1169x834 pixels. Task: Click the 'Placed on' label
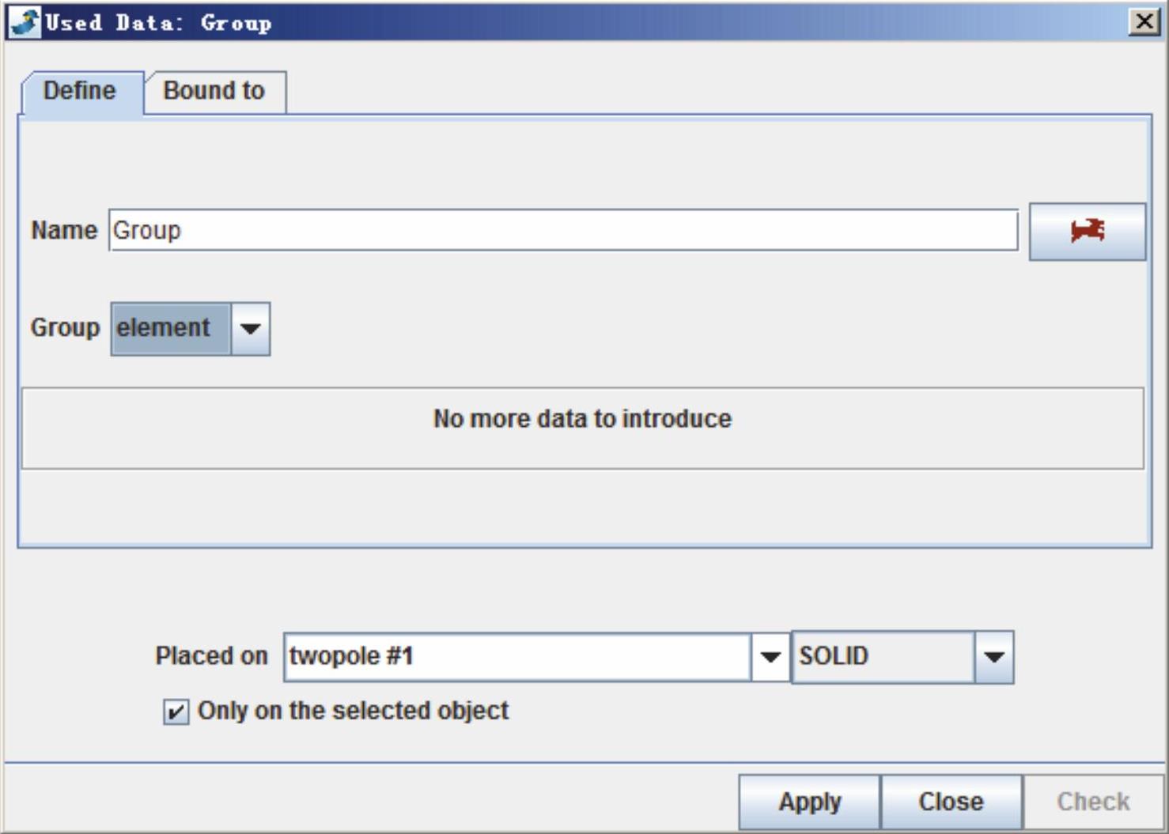point(211,656)
